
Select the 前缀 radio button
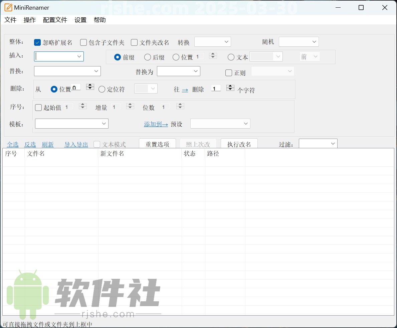click(x=117, y=57)
